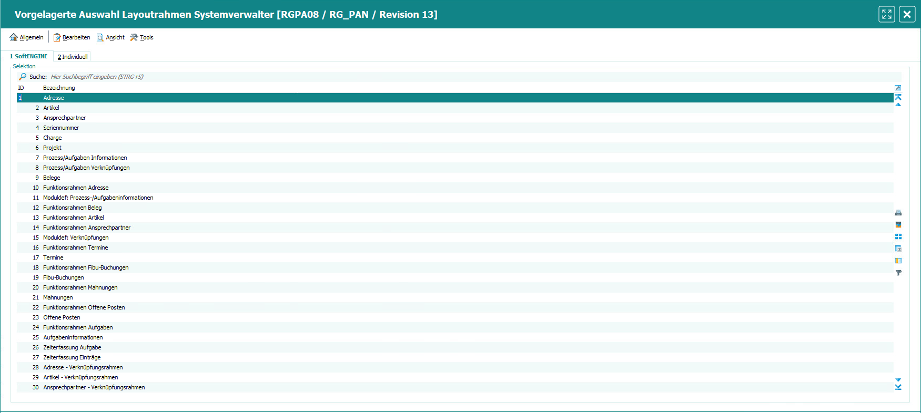Click the orange column layout icon
This screenshot has height=413, width=921.
[x=898, y=261]
